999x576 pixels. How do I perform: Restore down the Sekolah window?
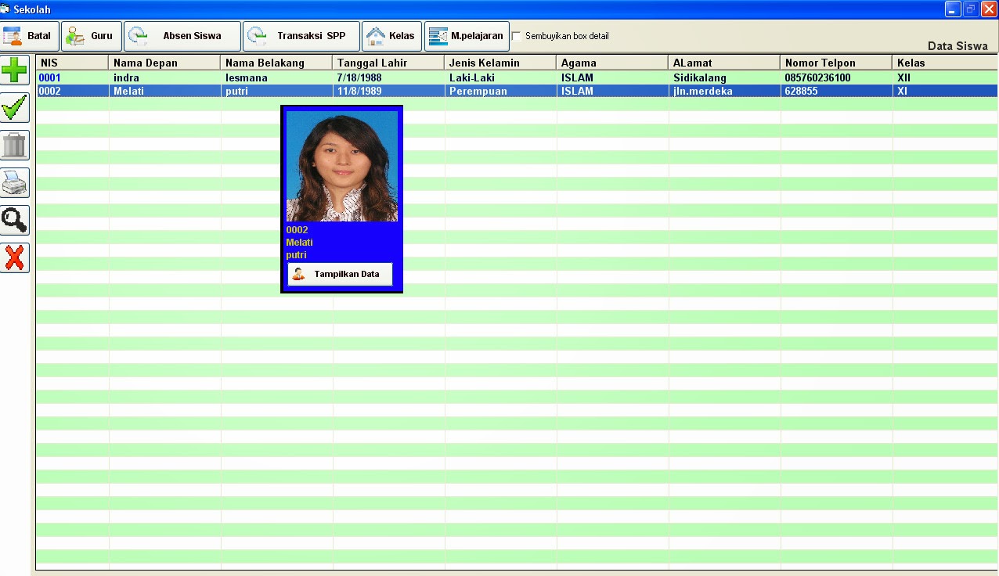[x=971, y=9]
